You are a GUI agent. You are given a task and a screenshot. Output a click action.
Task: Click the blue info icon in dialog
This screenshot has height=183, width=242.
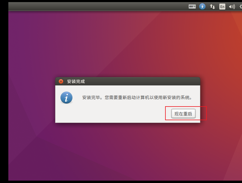(66, 98)
